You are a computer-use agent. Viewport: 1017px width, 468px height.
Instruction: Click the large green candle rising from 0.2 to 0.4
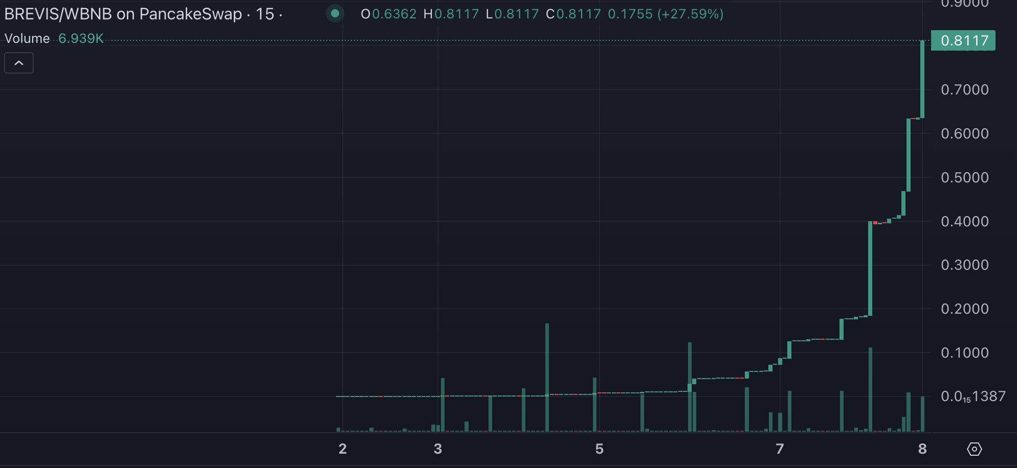[870, 269]
